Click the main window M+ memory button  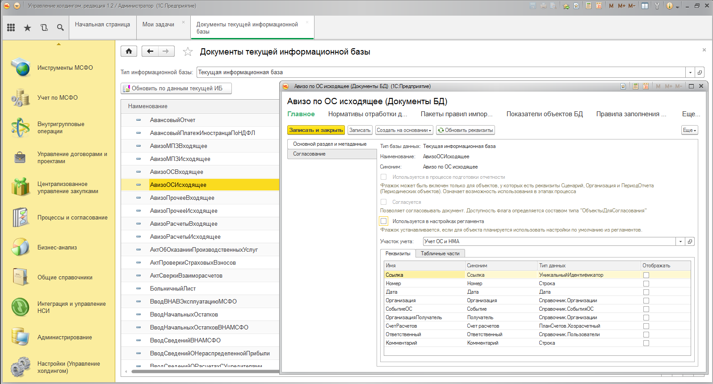(621, 6)
